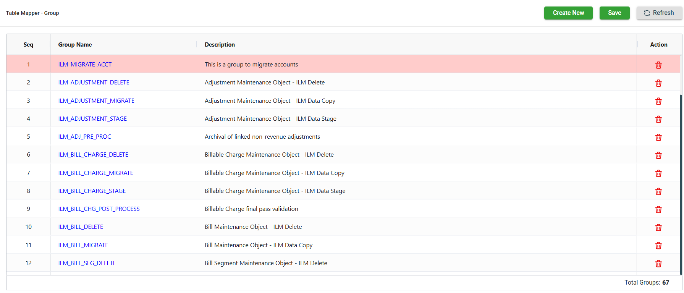Open ILM_BILL_CHARGE_STAGE group details
684x293 pixels.
click(x=92, y=191)
